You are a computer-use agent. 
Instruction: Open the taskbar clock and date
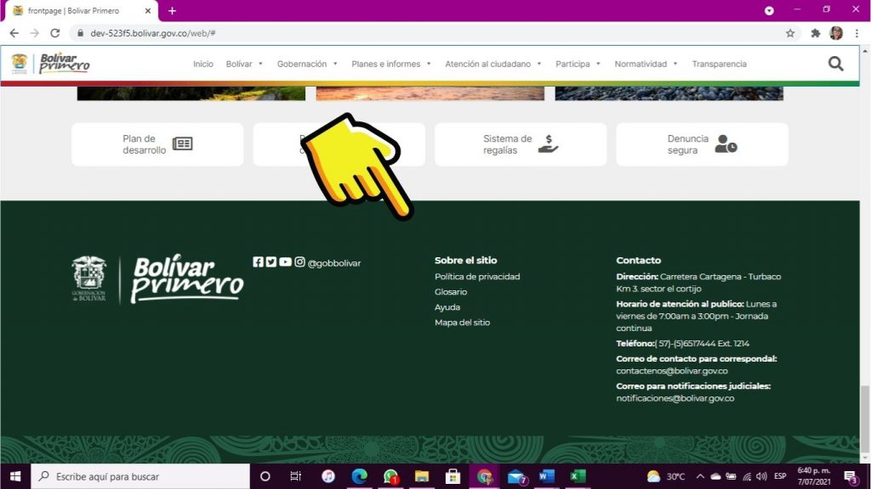[x=814, y=476]
